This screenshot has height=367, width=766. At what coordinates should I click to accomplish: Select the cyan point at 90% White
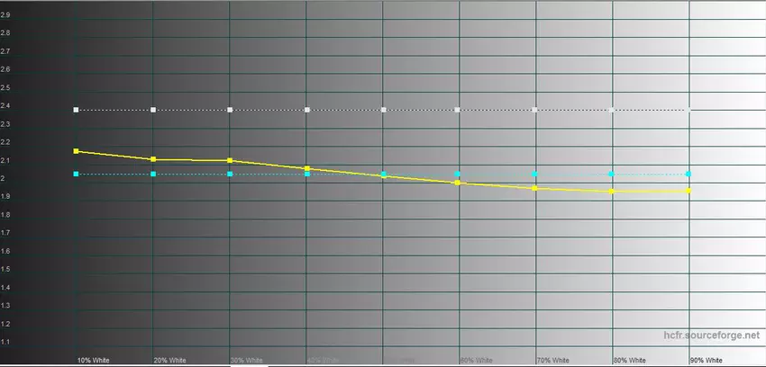[689, 174]
